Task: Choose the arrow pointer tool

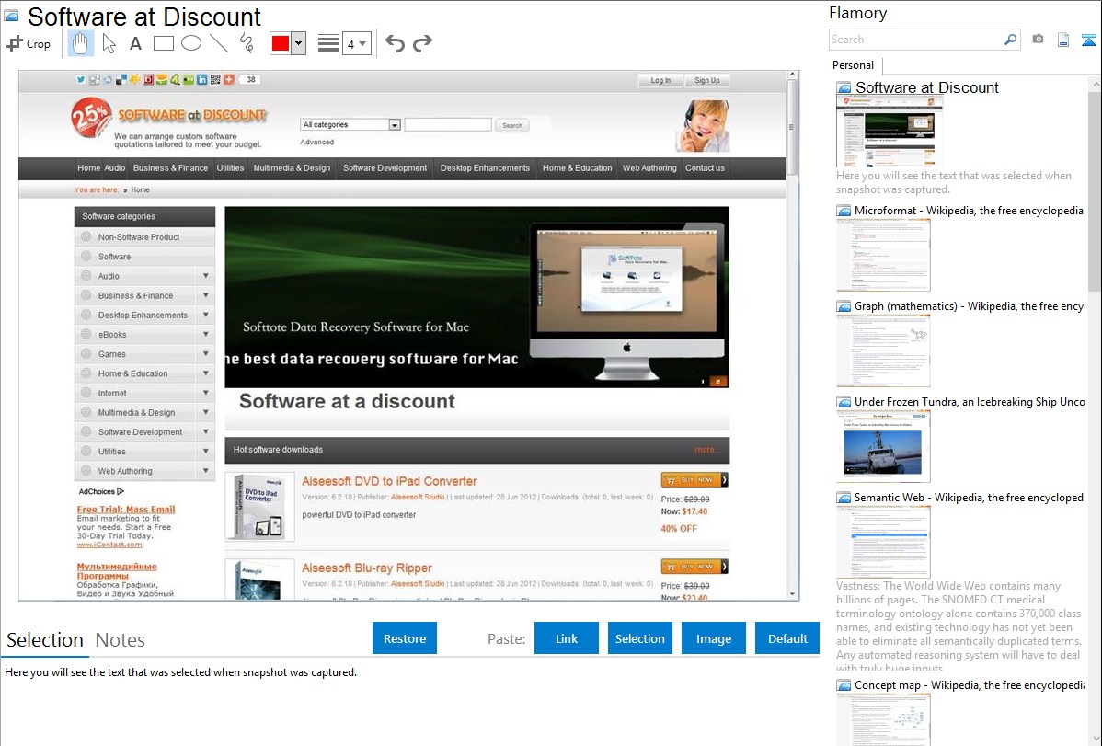Action: tap(109, 43)
